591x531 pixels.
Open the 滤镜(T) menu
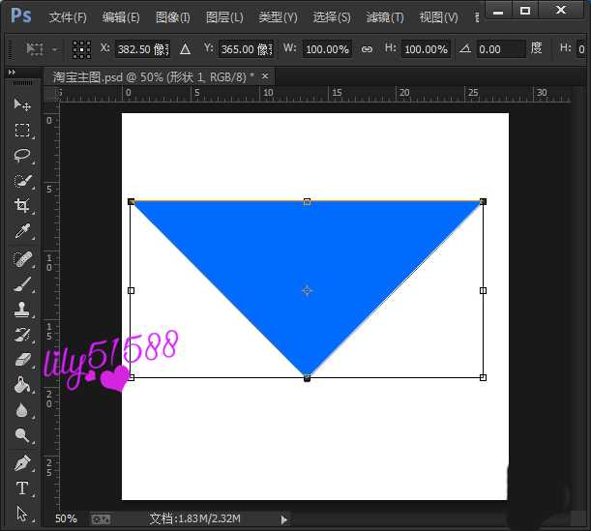(x=385, y=17)
